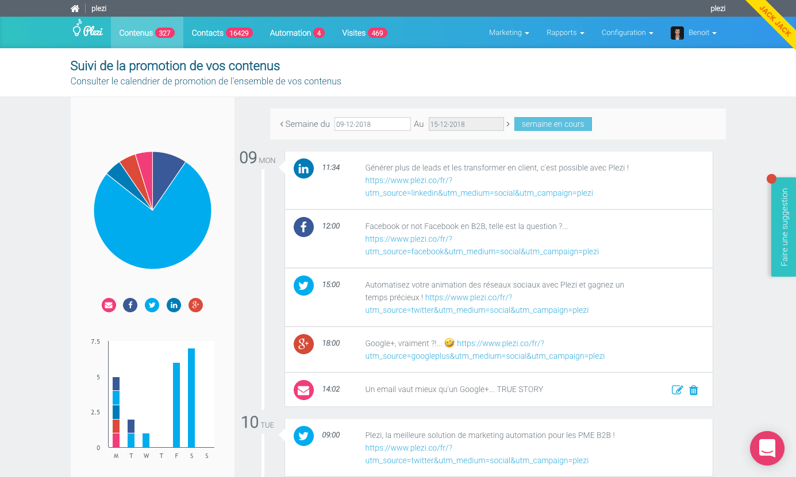Viewport: 796px width, 477px height.
Task: Click the home icon in top bar
Action: [x=75, y=9]
